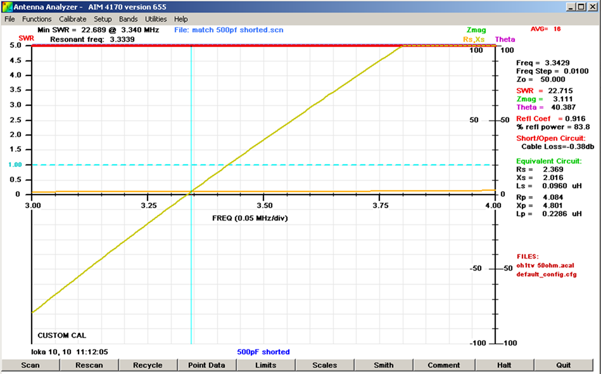This screenshot has width=601, height=374.
Task: Click the Limits button
Action: click(265, 365)
